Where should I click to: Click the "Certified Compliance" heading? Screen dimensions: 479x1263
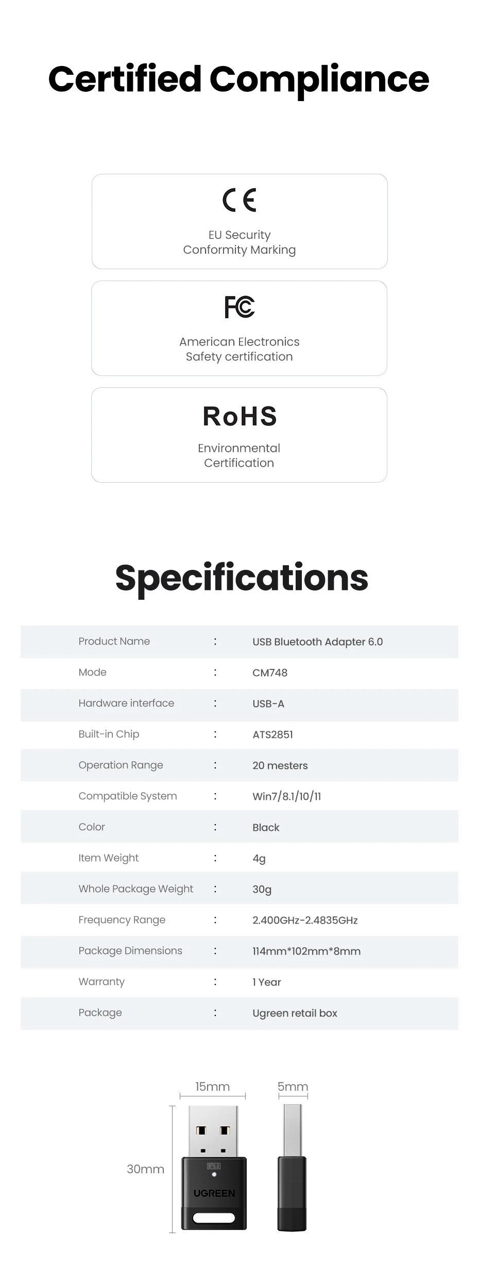pyautogui.click(x=238, y=79)
